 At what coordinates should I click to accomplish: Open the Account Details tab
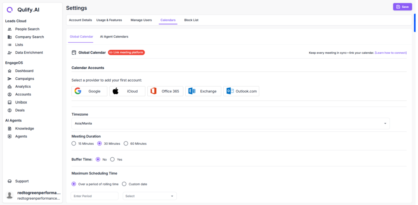80,20
